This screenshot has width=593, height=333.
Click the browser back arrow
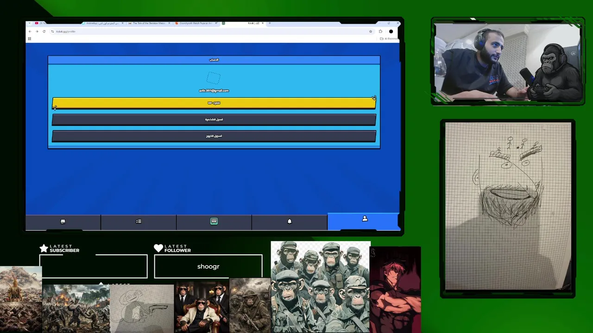point(30,31)
